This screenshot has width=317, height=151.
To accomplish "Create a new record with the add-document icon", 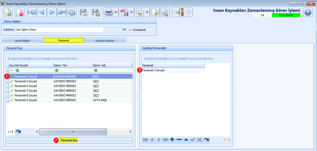I will 8,12.
